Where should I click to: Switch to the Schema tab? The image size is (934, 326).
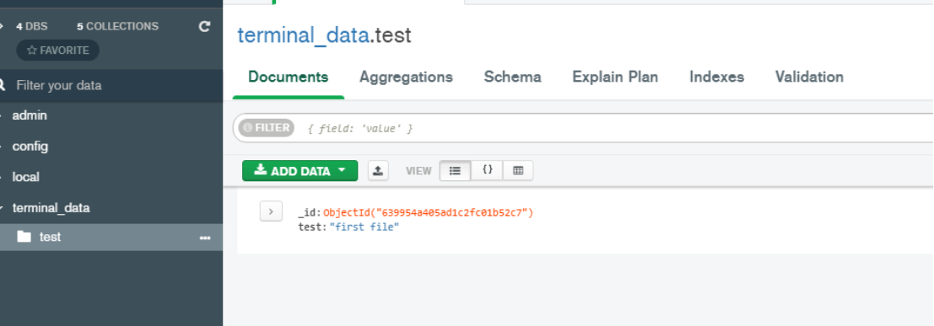point(512,77)
